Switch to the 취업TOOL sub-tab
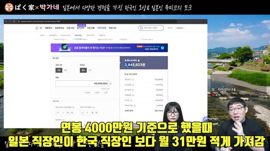Image resolution: width=270 pixels, height=151 pixels. coord(78,36)
